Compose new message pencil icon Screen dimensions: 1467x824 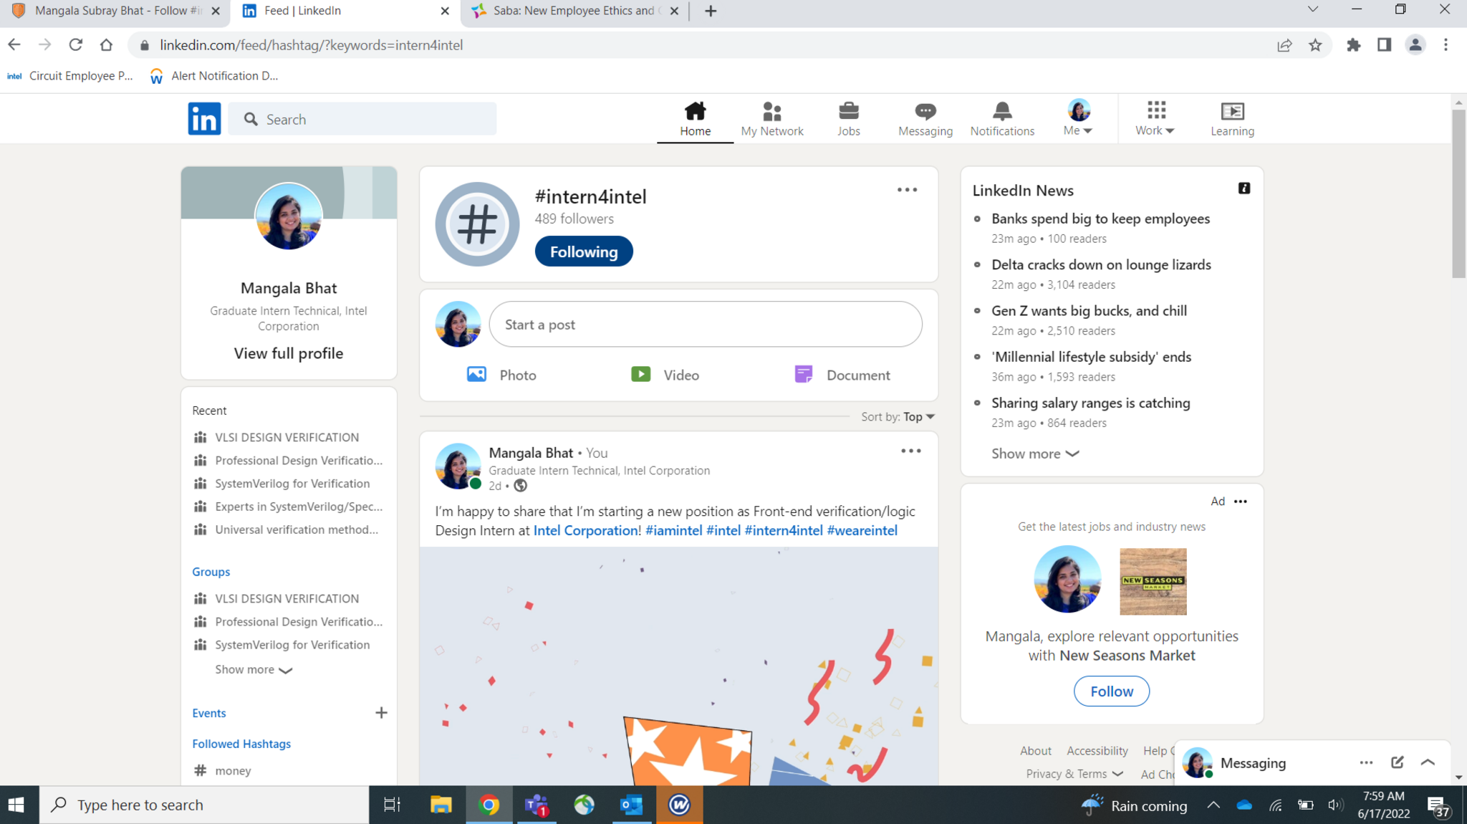pyautogui.click(x=1397, y=762)
